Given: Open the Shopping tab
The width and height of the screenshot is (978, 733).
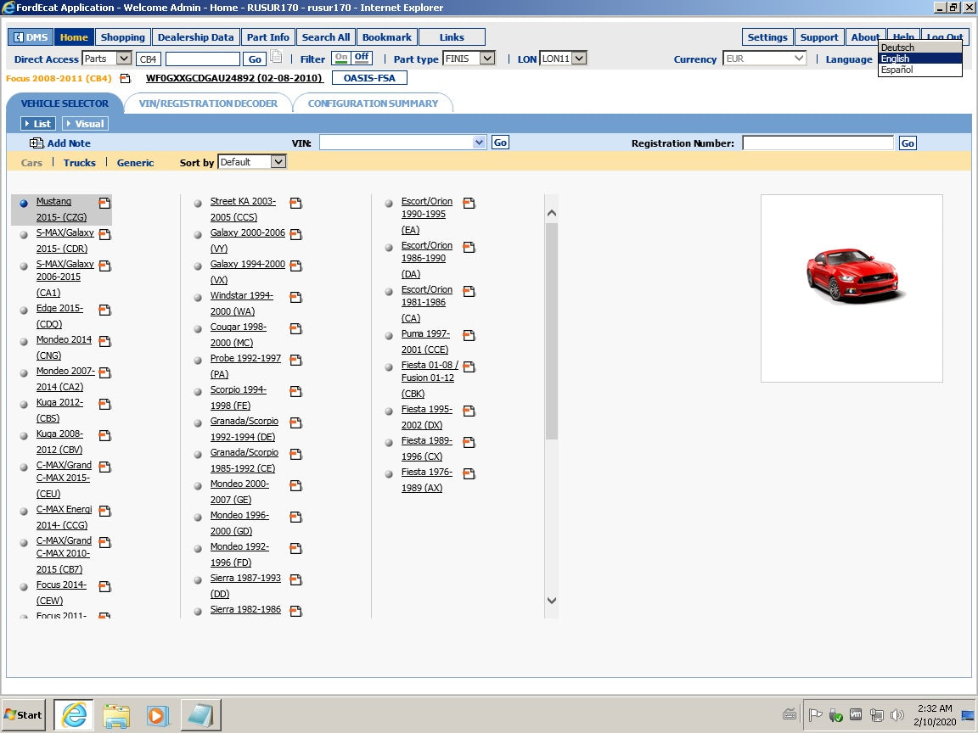Looking at the screenshot, I should pyautogui.click(x=122, y=36).
